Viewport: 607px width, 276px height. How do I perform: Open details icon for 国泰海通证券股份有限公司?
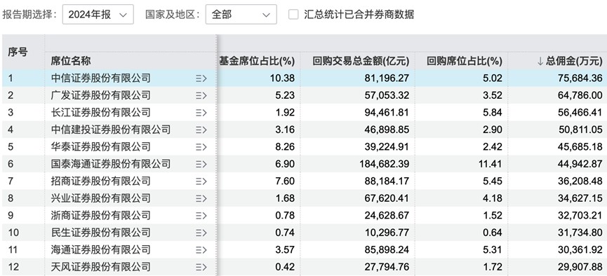(x=201, y=165)
